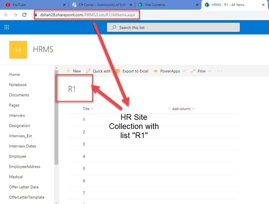Select list item with title 1
Screen dimensions: 269x204
point(153,119)
